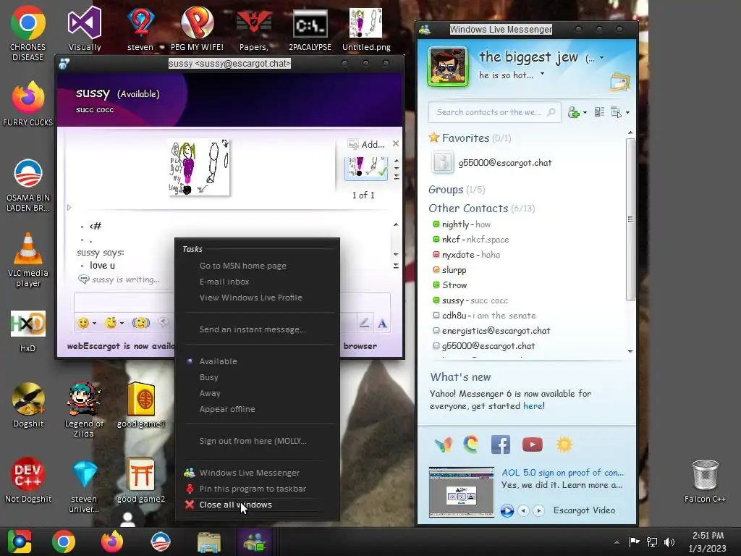Set status to Away in Tasks menu
741x556 pixels.
[210, 393]
